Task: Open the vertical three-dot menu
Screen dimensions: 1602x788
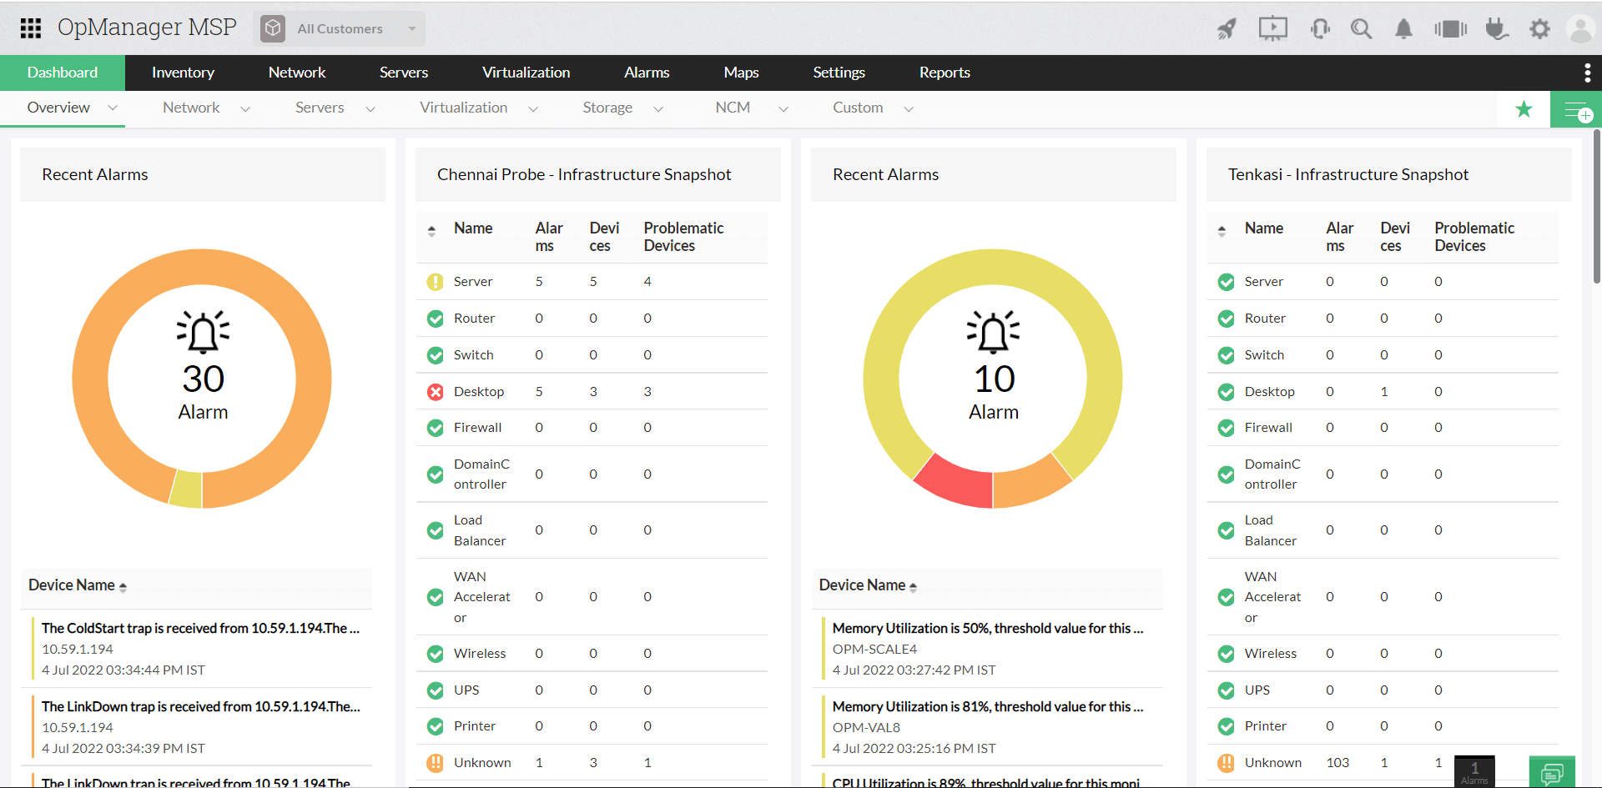Action: pos(1587,73)
